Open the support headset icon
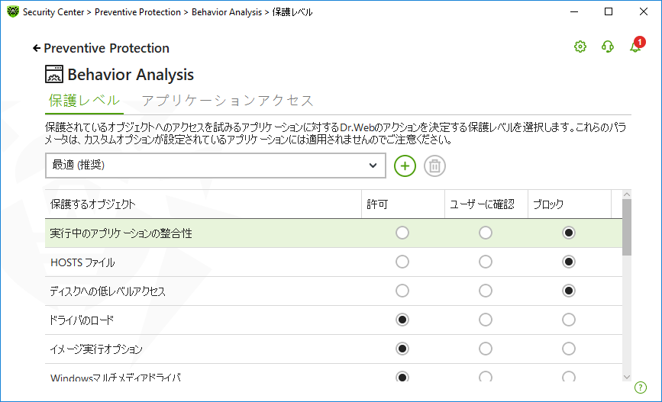The width and height of the screenshot is (662, 402). [608, 47]
